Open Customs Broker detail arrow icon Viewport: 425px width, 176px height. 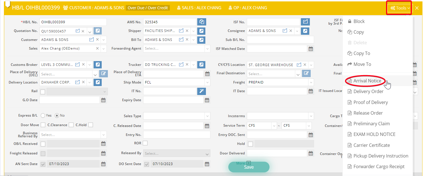(97, 65)
